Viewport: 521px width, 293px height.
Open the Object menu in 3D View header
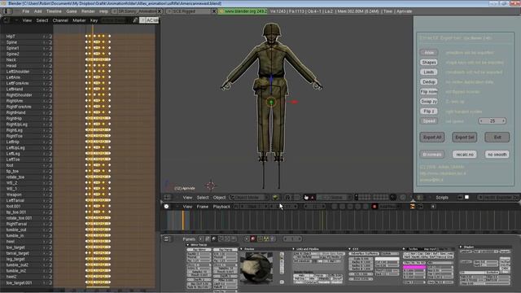tap(219, 197)
